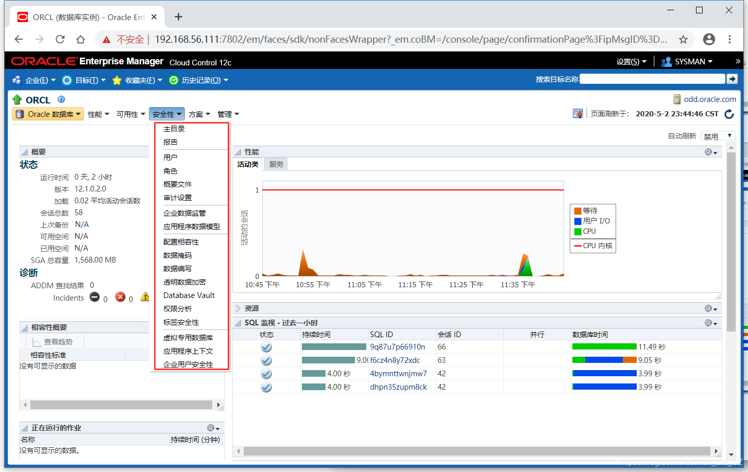
Task: Open the Chrome three-dot menu
Action: point(729,39)
